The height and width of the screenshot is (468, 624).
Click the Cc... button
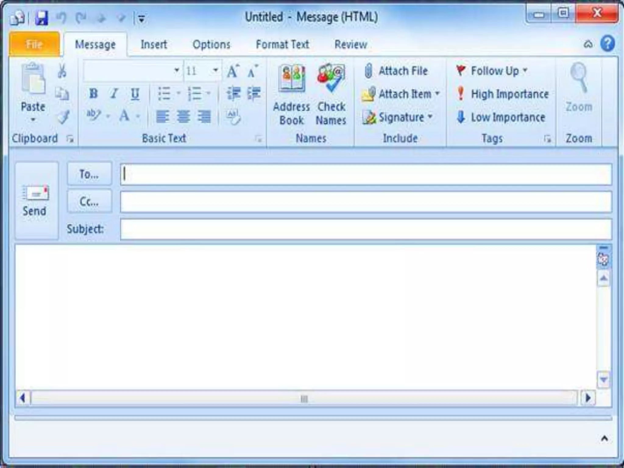tap(89, 202)
